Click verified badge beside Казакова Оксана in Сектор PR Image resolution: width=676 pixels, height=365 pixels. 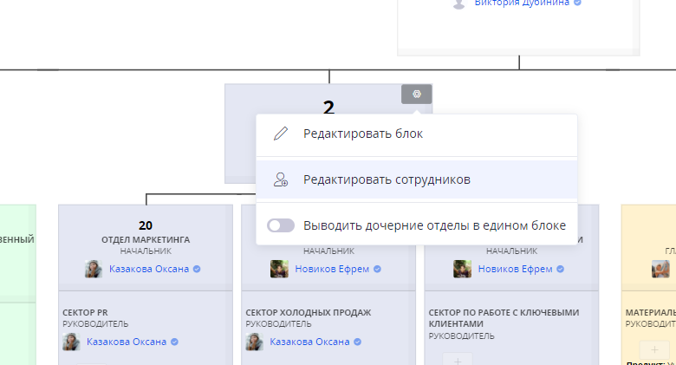coord(174,342)
